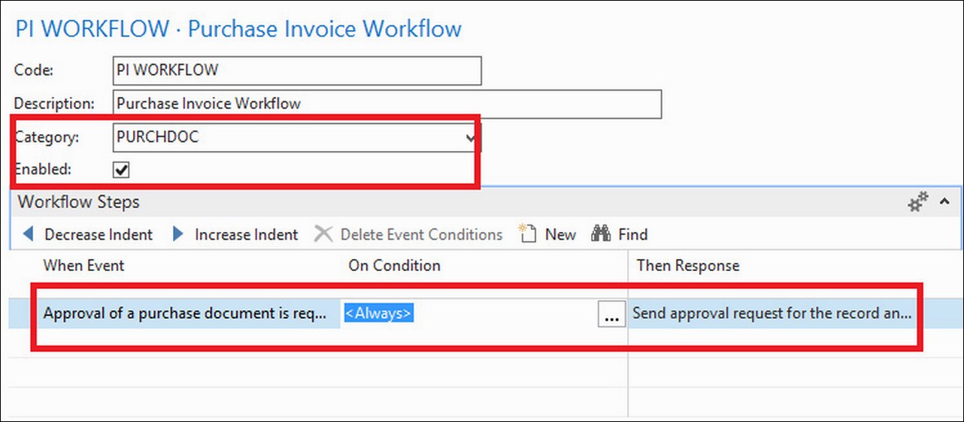Image resolution: width=964 pixels, height=422 pixels.
Task: Select the Increase Indent toolbar label
Action: tap(247, 234)
